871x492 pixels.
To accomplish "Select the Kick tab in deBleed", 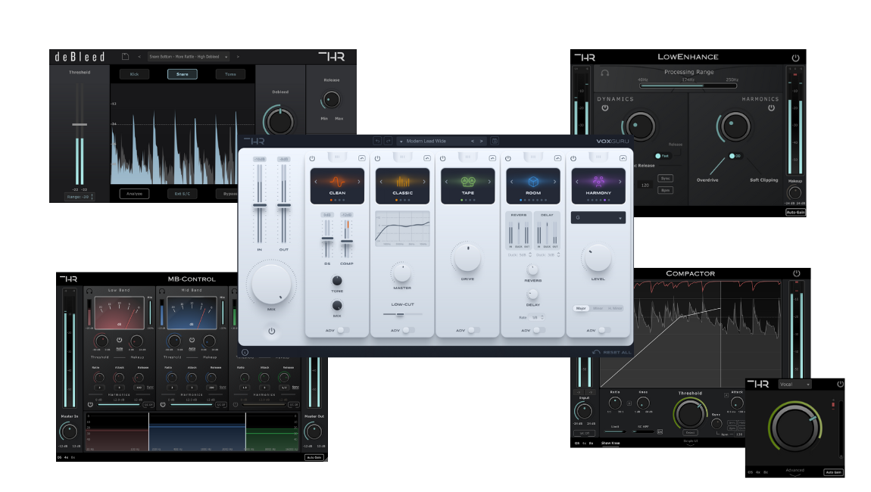I will 134,74.
